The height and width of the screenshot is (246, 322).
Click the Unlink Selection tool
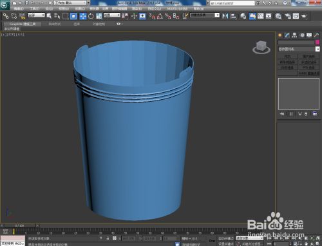tap(14, 16)
